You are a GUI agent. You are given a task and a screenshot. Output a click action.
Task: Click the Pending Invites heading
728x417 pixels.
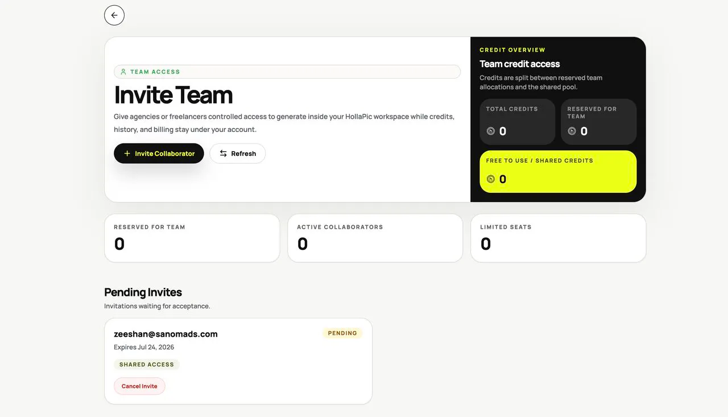[x=143, y=292]
